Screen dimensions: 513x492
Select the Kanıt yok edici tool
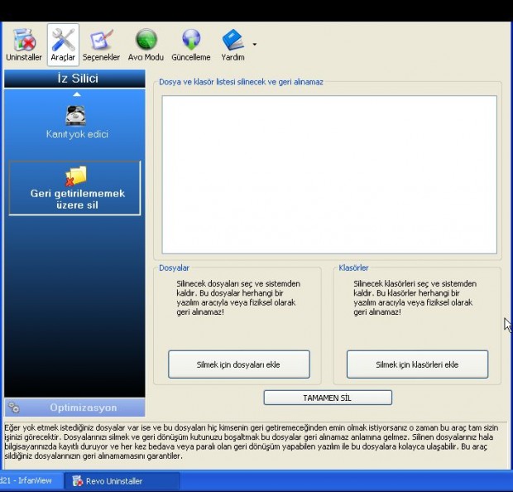76,121
